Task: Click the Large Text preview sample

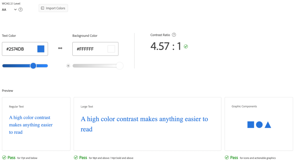Action: pyautogui.click(x=144, y=124)
